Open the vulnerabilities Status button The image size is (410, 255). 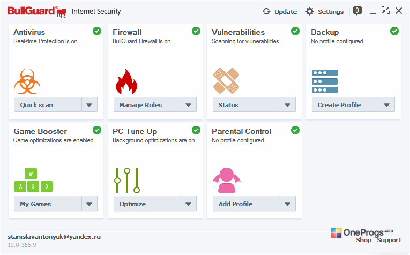tap(247, 105)
